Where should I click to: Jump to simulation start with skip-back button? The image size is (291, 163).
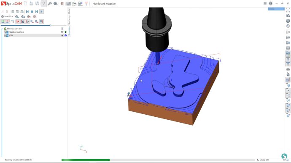[27, 12]
